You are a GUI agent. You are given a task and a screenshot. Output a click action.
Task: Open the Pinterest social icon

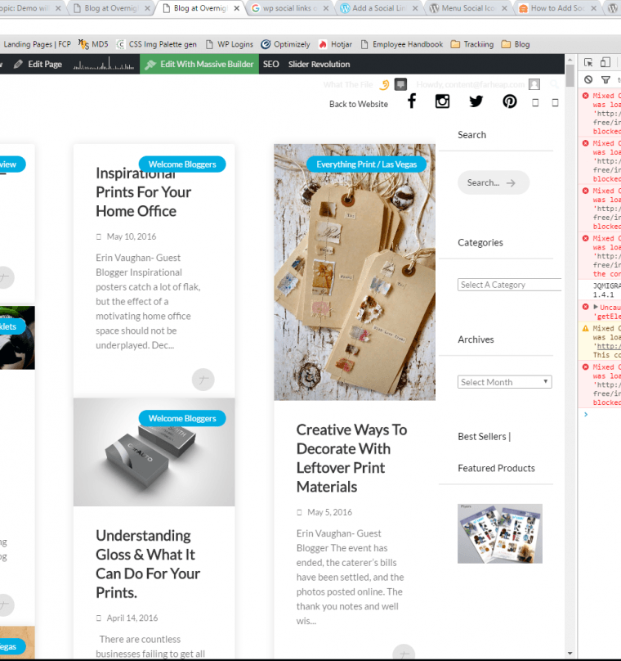pyautogui.click(x=510, y=101)
